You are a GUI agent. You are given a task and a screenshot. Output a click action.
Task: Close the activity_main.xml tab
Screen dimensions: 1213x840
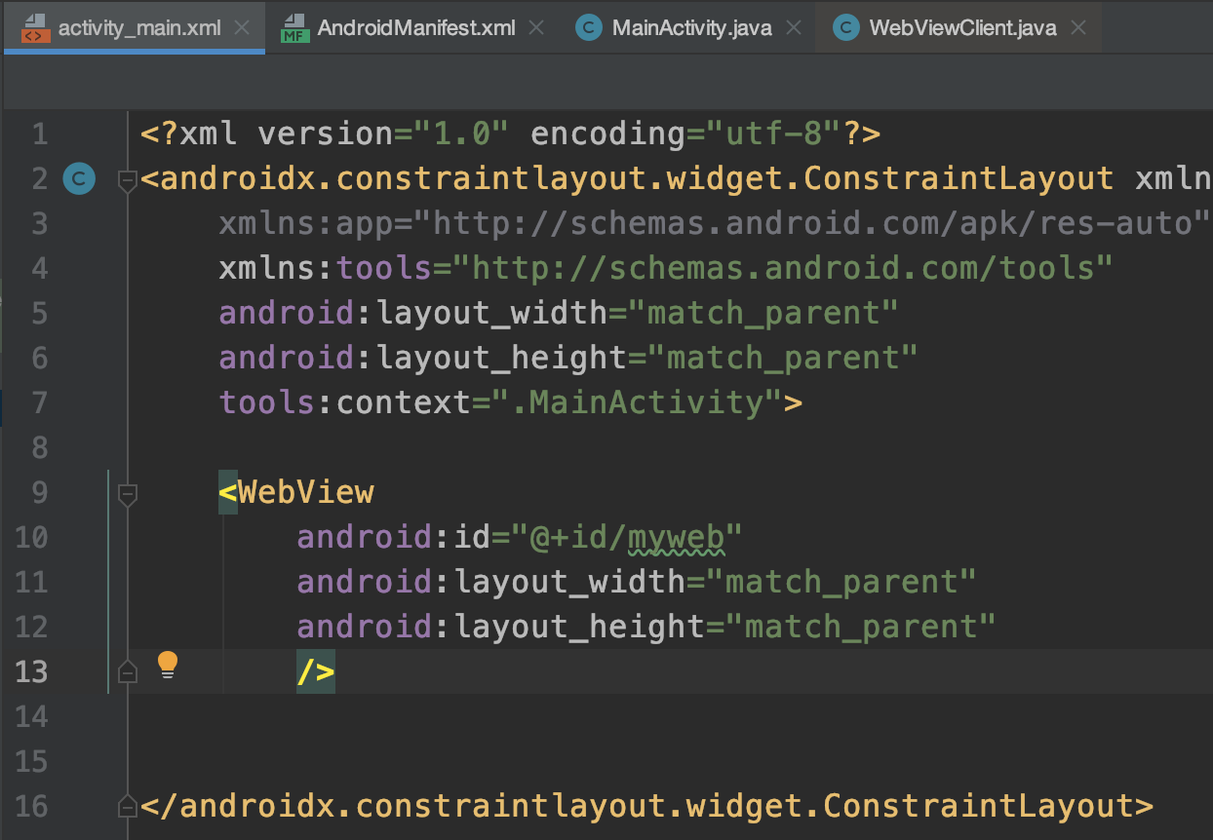(242, 27)
